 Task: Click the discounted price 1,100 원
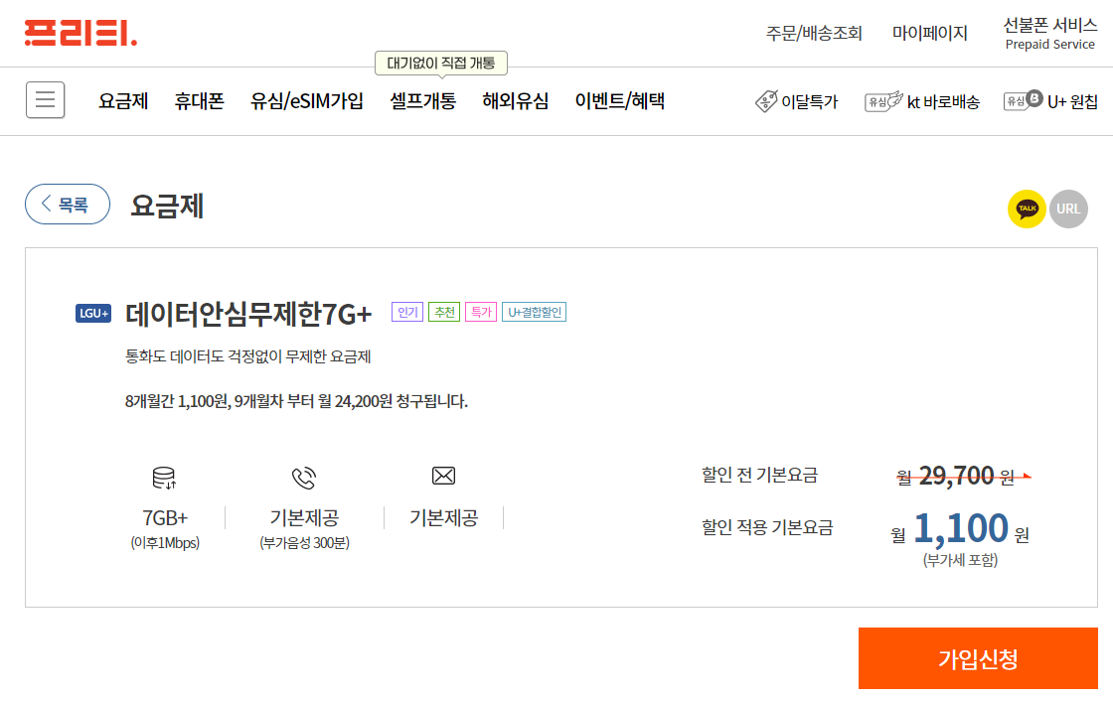click(960, 529)
